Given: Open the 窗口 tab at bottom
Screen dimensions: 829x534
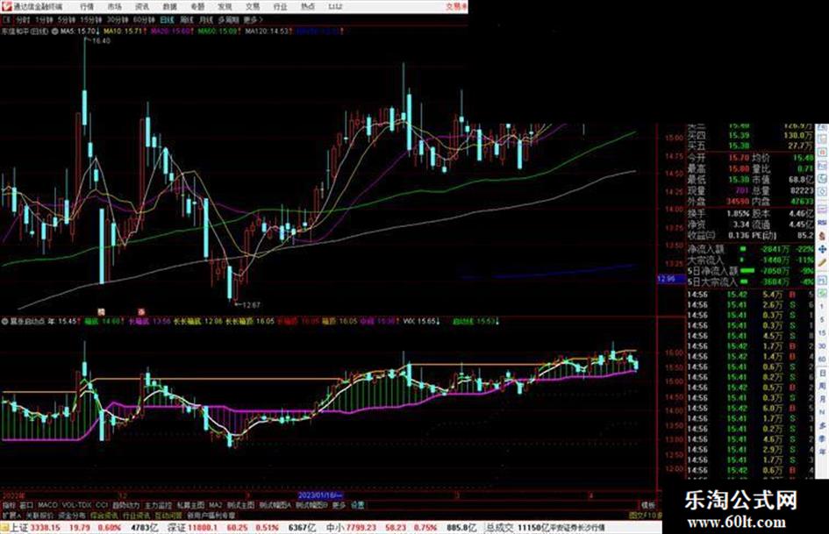Looking at the screenshot, I should pyautogui.click(x=26, y=505).
